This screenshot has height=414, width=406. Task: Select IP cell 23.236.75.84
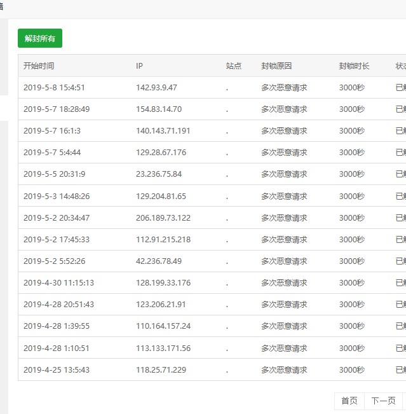click(159, 174)
